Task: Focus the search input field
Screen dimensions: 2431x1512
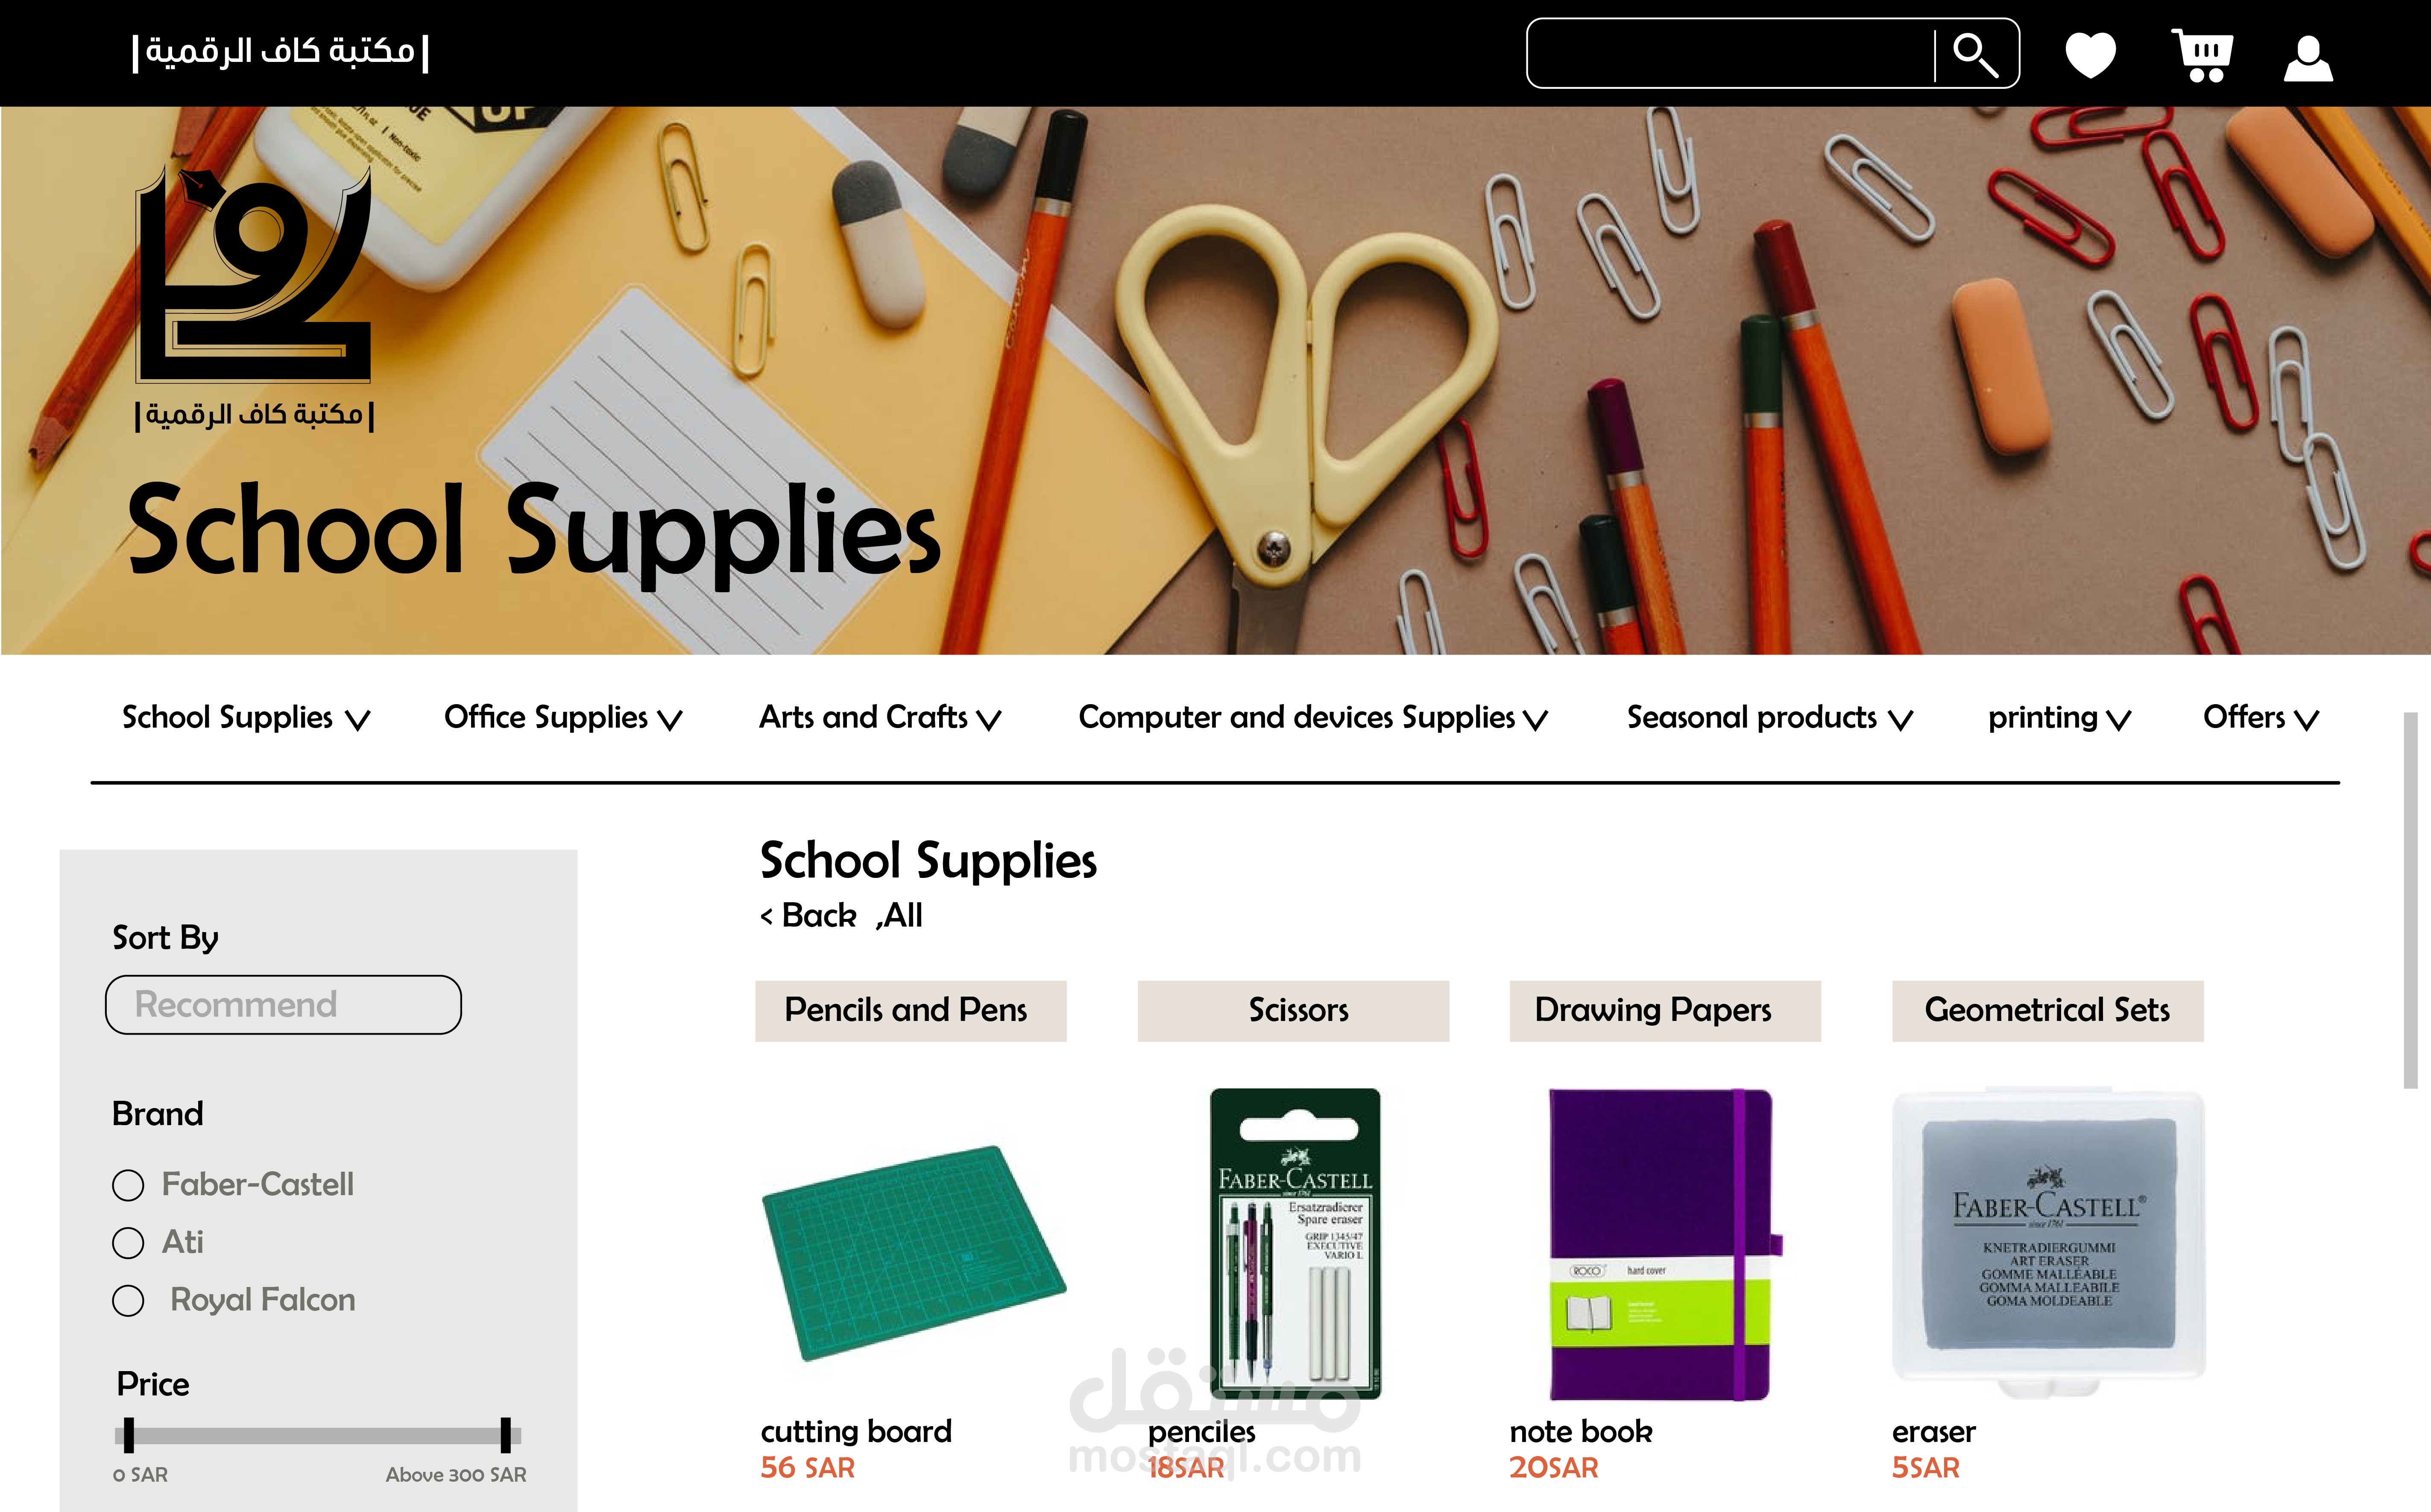Action: [1731, 53]
